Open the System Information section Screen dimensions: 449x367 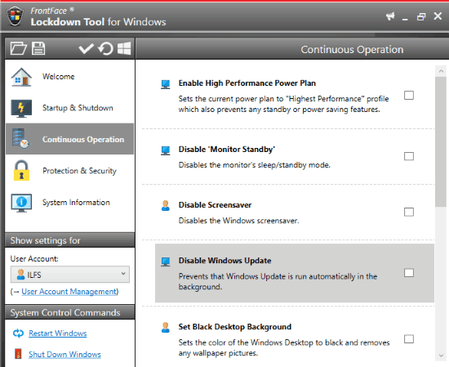70,203
